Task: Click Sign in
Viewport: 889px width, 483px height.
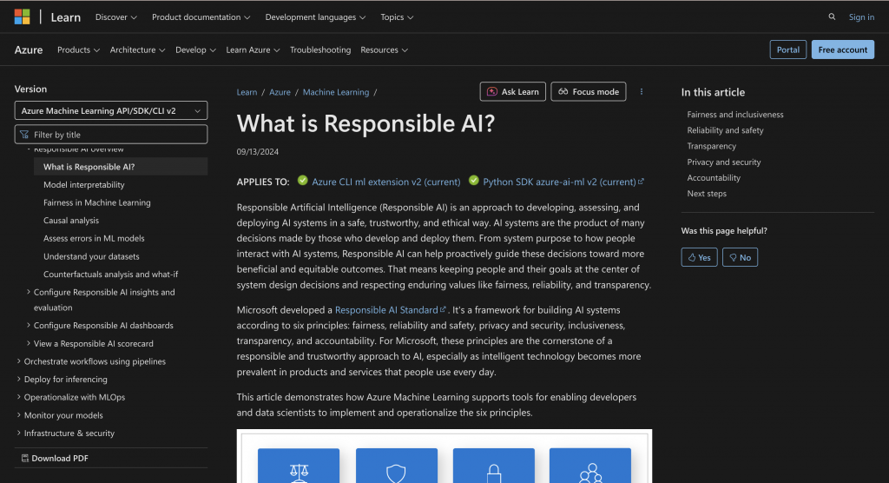Action: [861, 17]
